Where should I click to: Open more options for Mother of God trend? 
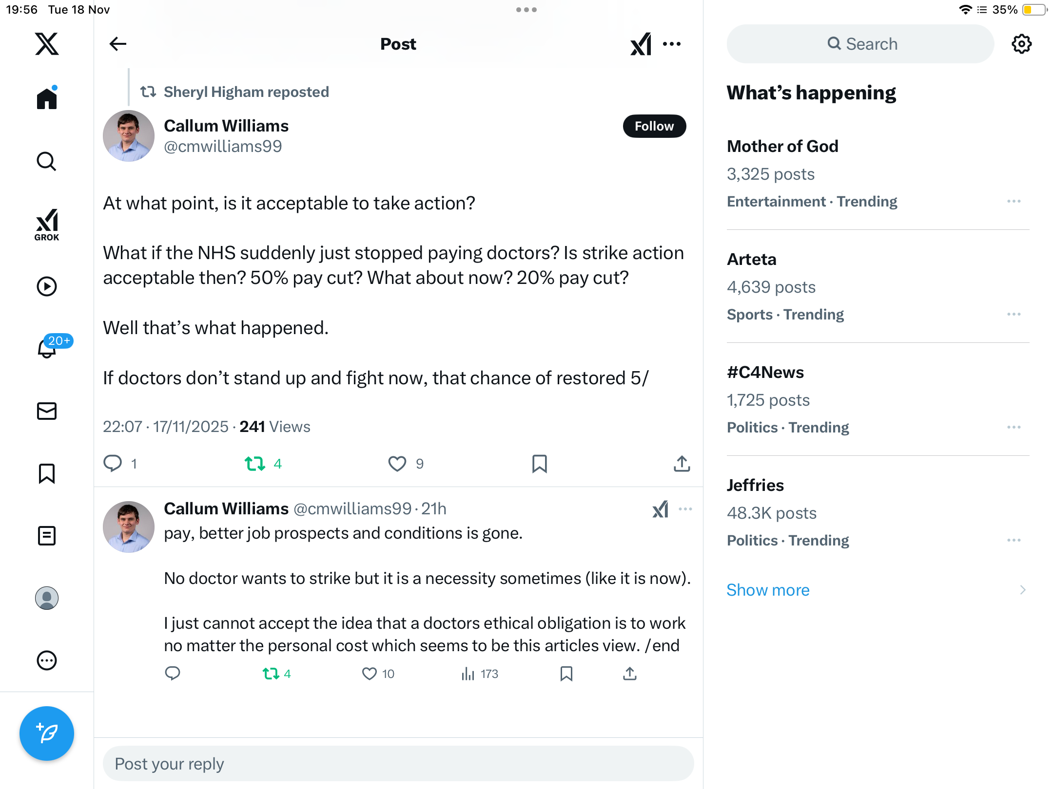click(1014, 202)
